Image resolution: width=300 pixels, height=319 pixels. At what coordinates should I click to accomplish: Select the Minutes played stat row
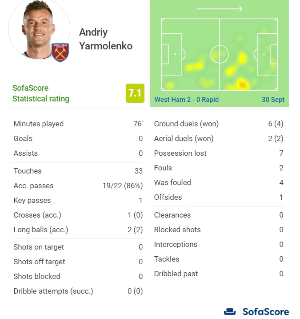(x=78, y=124)
